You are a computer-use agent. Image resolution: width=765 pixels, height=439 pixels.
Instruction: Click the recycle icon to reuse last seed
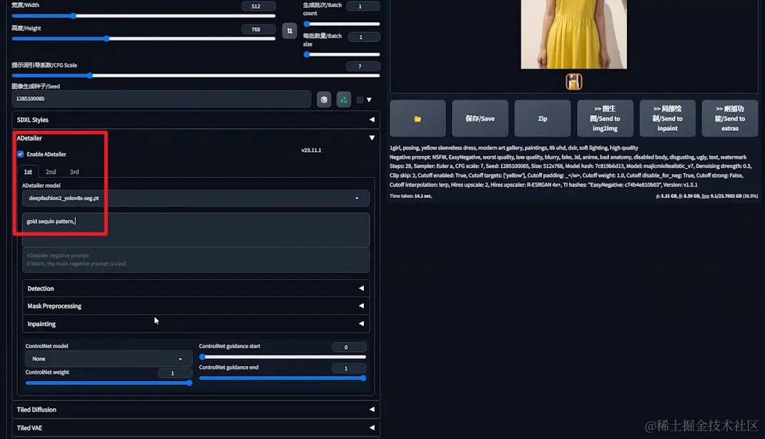click(x=344, y=99)
